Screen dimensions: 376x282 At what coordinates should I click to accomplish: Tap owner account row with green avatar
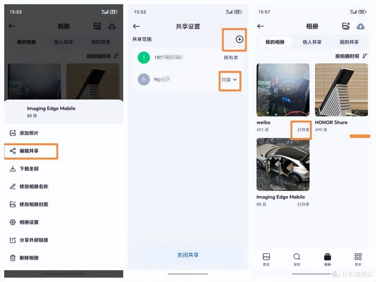[188, 58]
